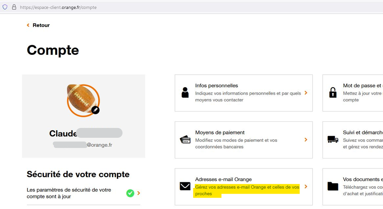The height and width of the screenshot is (209, 383).
Task: Click the Claude account name
Action: click(x=63, y=133)
